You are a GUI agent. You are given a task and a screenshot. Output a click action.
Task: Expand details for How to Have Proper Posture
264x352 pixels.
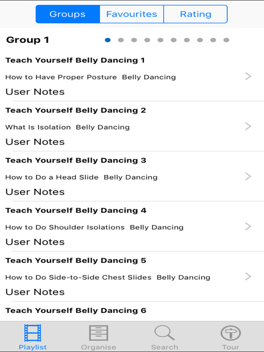pyautogui.click(x=249, y=76)
